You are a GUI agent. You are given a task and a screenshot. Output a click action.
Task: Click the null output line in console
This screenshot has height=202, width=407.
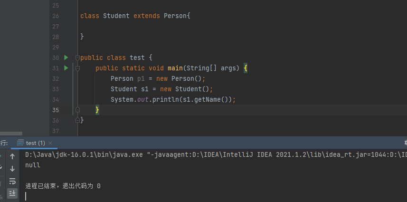(x=32, y=165)
